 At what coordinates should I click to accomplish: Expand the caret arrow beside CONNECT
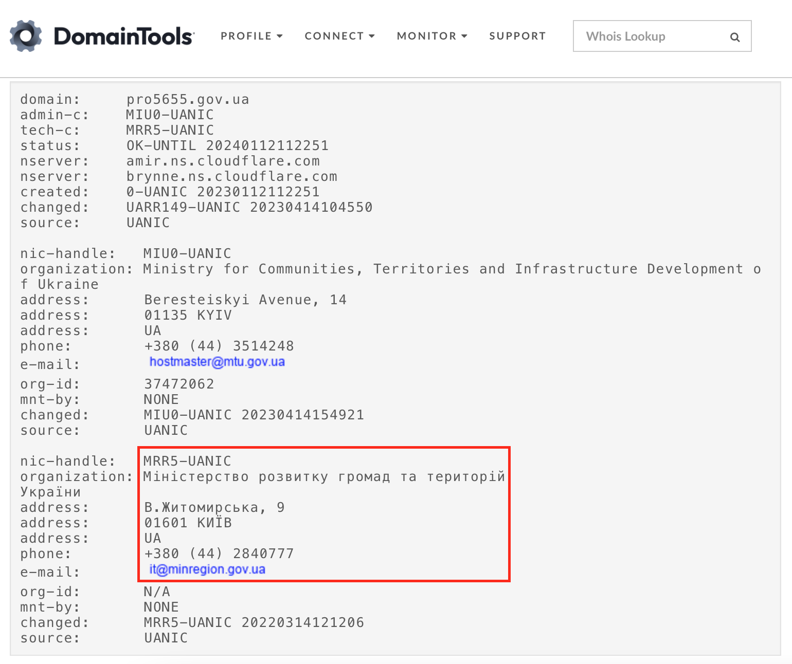click(x=372, y=36)
